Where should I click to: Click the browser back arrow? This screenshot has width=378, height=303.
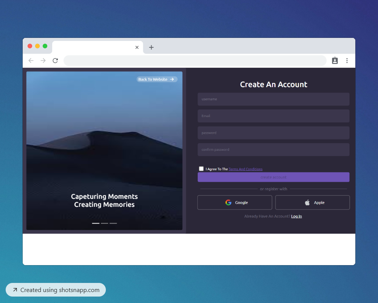[x=31, y=61]
